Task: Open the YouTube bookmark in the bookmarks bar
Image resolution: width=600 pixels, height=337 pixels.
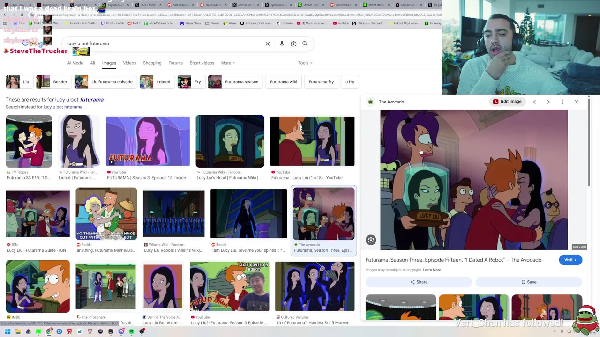Action: click(x=341, y=23)
